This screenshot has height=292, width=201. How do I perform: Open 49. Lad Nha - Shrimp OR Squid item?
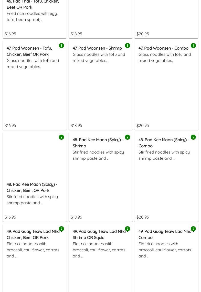click(100, 234)
